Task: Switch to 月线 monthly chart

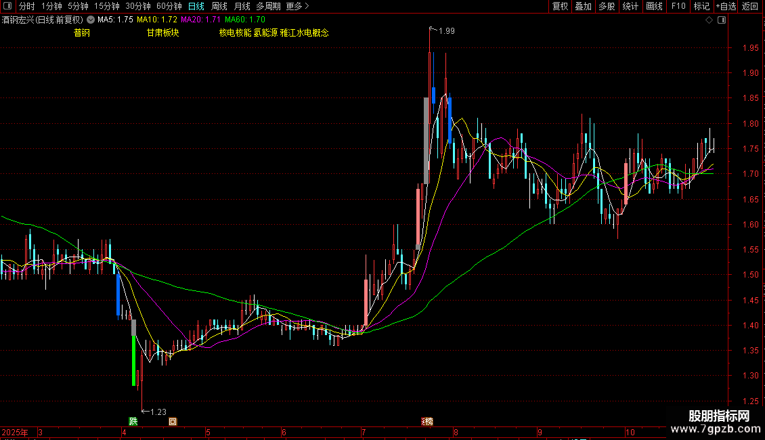Action: [x=242, y=6]
